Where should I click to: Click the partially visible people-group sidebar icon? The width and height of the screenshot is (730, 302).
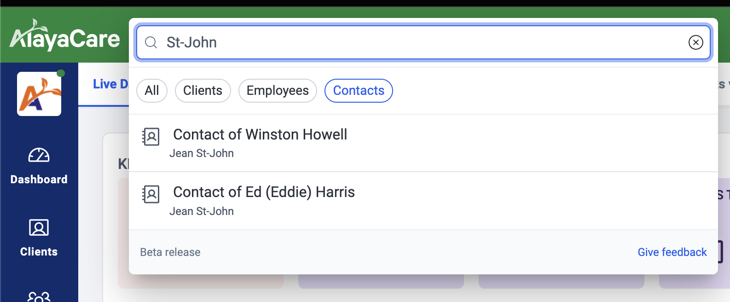point(39,297)
